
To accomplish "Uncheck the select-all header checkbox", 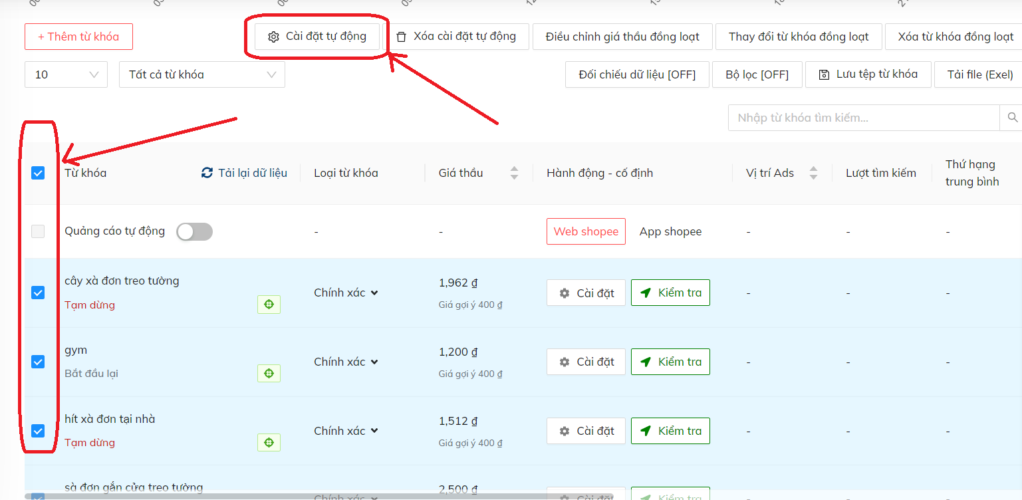I will tap(38, 172).
